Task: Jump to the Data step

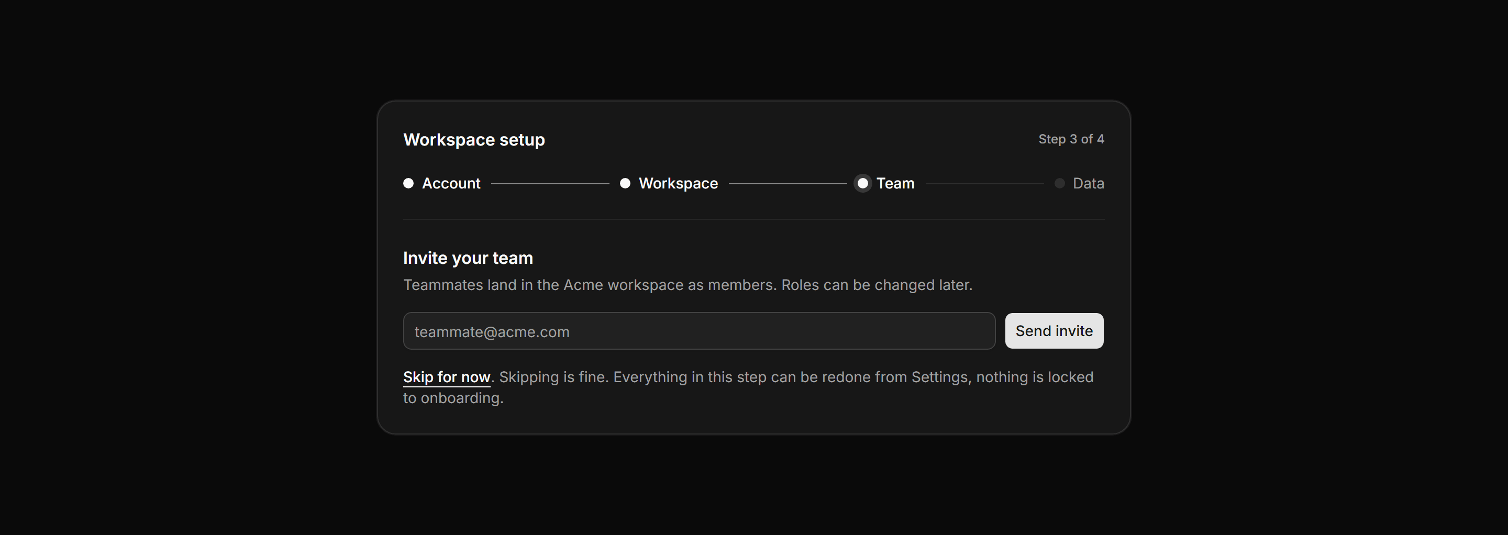Action: pyautogui.click(x=1080, y=183)
